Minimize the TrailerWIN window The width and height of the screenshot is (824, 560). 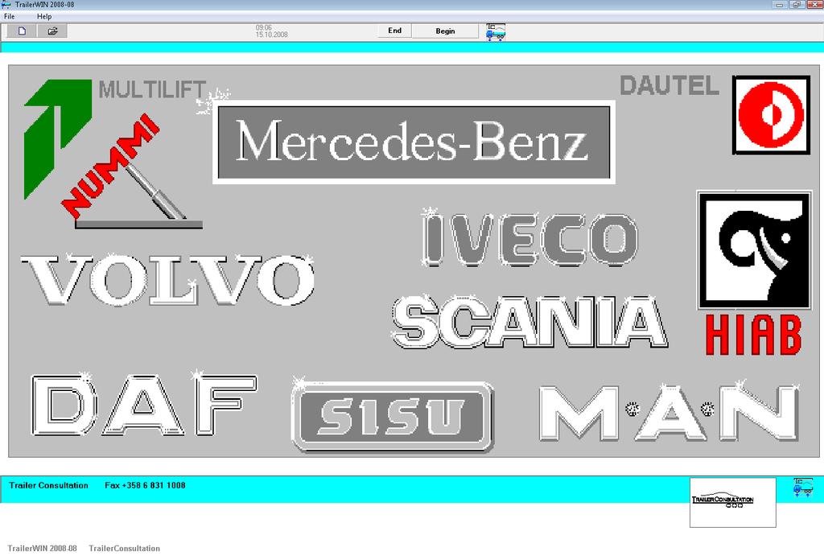779,5
